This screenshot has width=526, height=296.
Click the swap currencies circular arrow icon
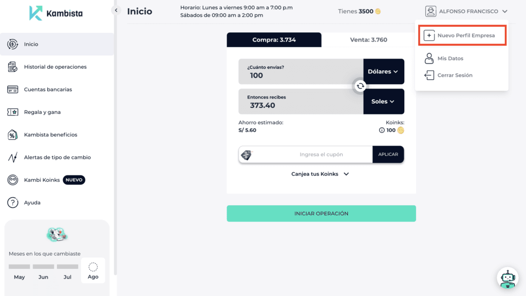[360, 86]
